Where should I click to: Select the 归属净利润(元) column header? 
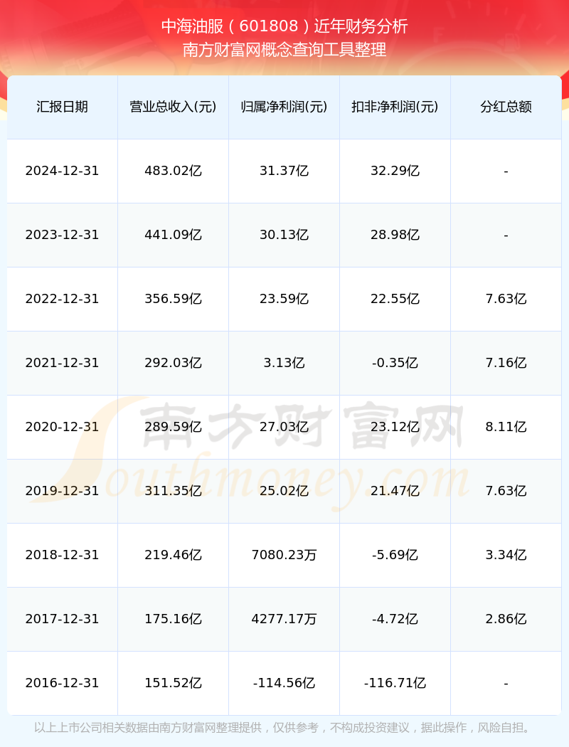coord(284,107)
